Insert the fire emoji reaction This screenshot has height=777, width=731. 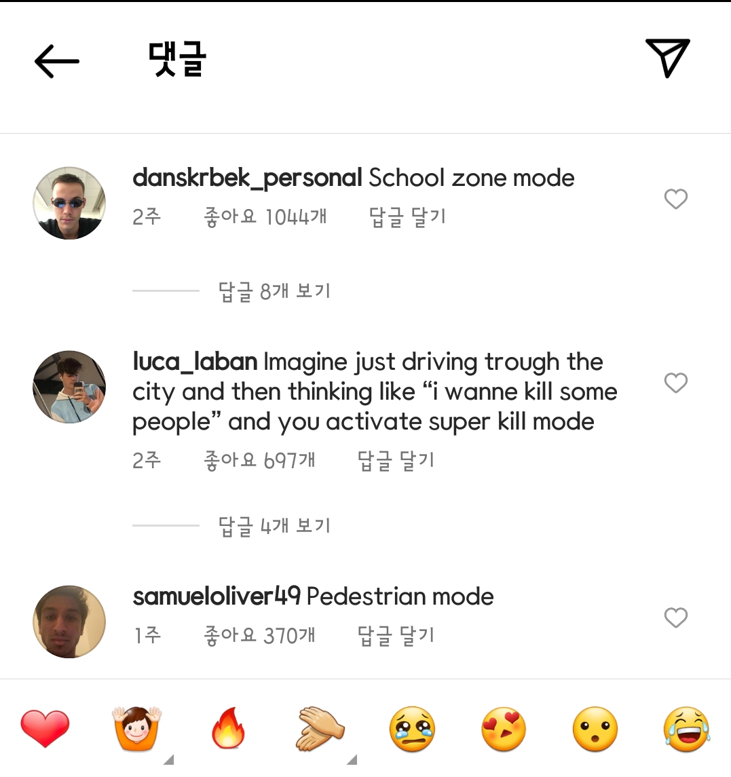click(x=229, y=728)
